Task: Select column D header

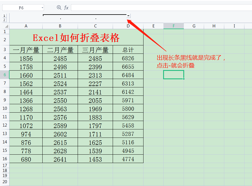Action: pos(128,26)
